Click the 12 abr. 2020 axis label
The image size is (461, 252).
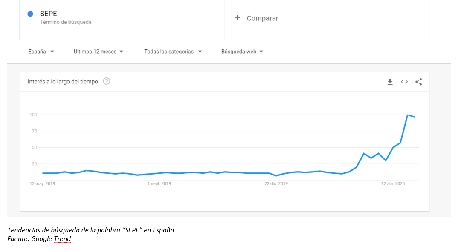click(x=393, y=183)
